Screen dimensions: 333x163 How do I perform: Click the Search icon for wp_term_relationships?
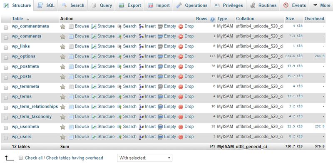(x=119, y=107)
